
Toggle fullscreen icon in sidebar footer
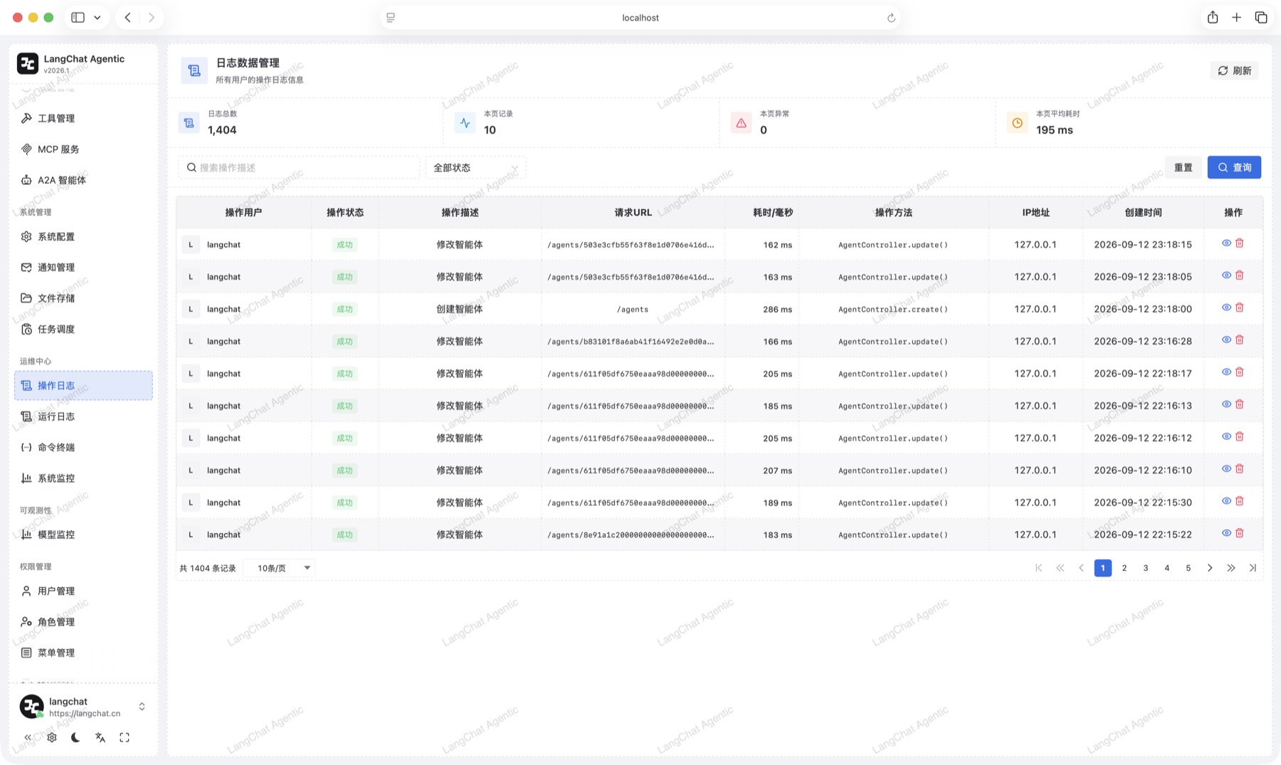(x=125, y=737)
